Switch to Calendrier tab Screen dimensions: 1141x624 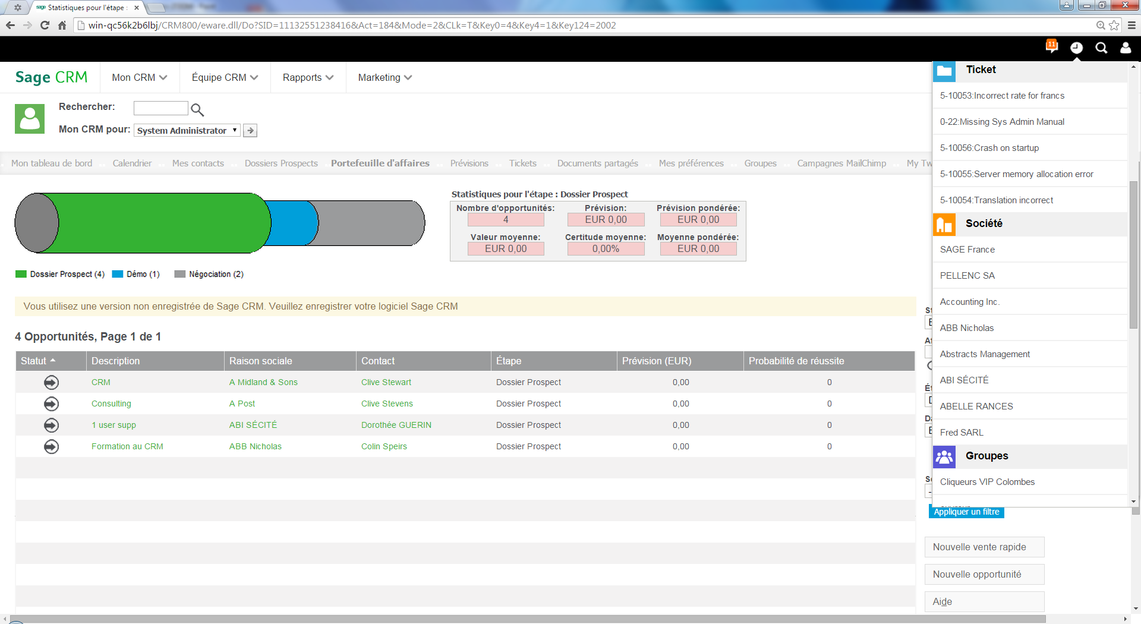(132, 163)
